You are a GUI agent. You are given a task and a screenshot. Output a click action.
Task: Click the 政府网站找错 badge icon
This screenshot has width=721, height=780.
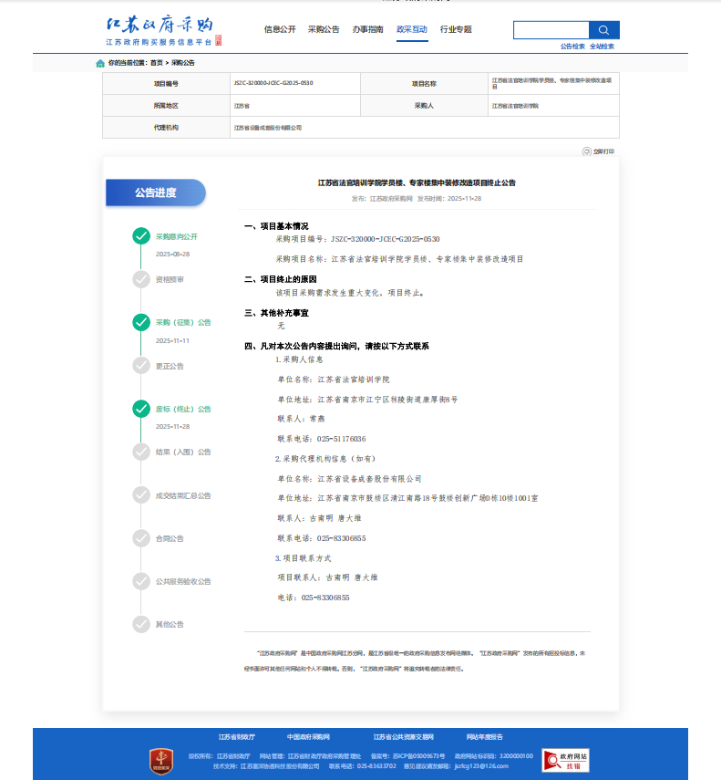click(x=565, y=760)
